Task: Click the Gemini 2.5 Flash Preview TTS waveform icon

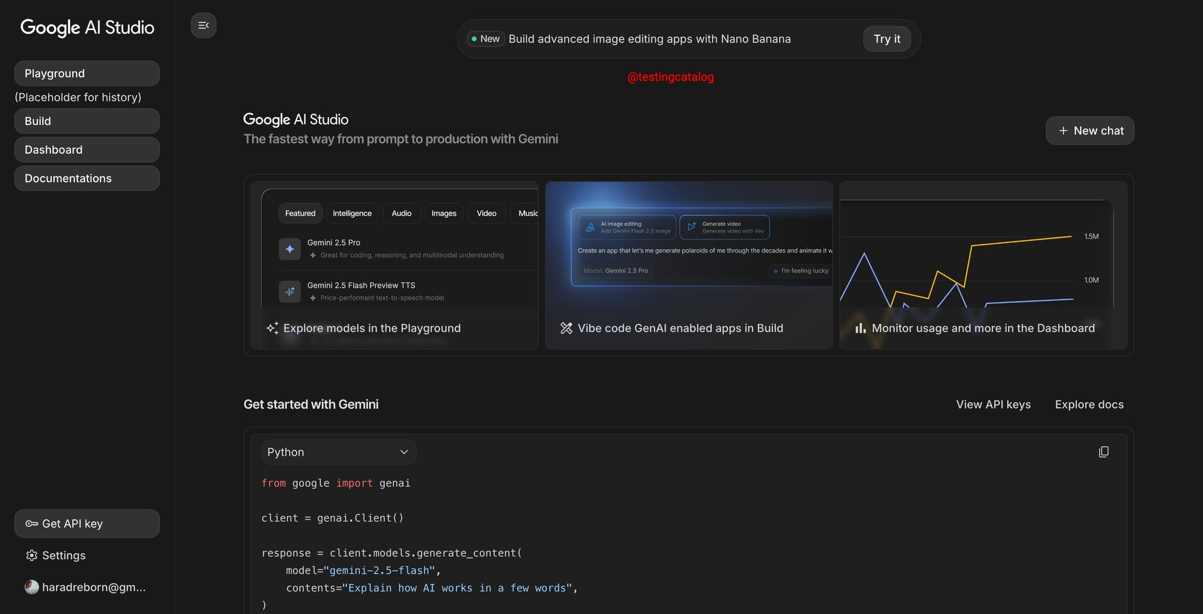Action: [289, 291]
